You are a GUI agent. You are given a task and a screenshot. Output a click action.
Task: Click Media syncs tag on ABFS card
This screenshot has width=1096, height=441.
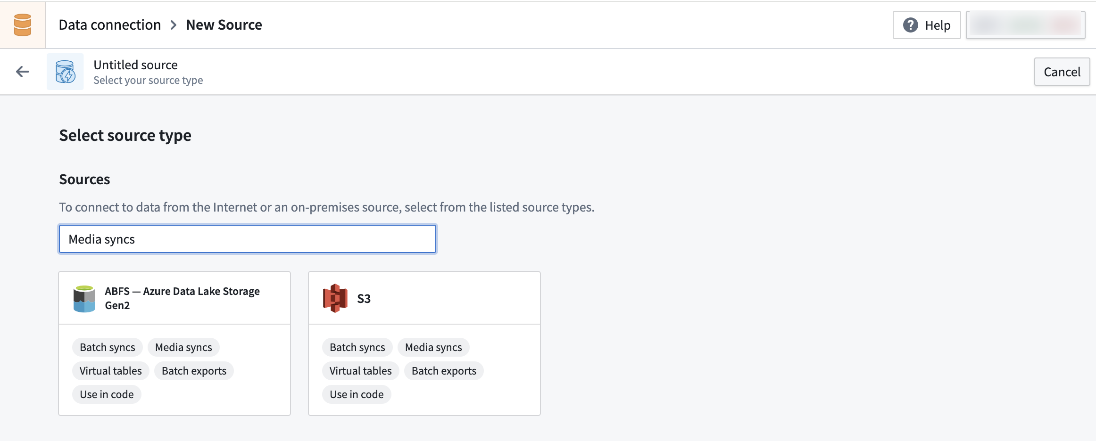(183, 347)
